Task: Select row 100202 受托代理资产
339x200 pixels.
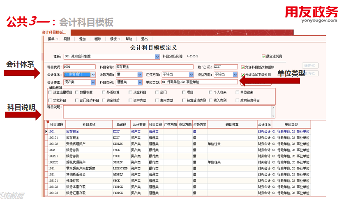Action: tap(178, 162)
